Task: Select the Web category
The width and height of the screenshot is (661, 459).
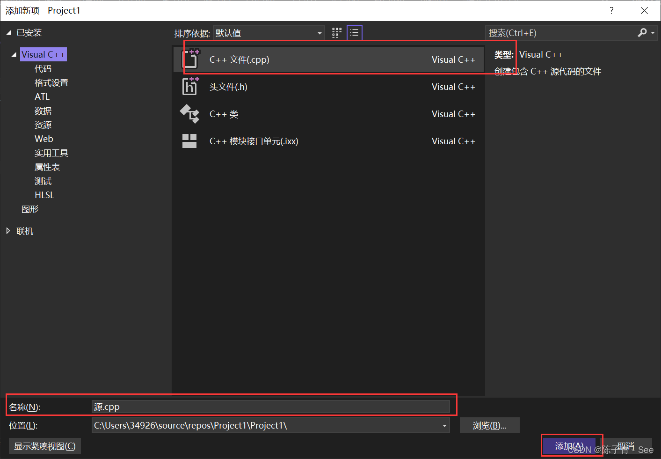Action: (44, 139)
